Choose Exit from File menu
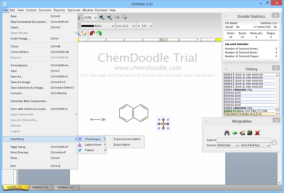 point(40,166)
